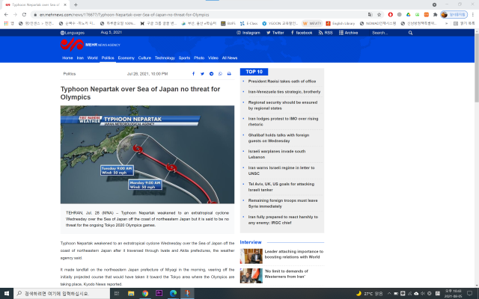Share article via Telegram icon

(x=211, y=74)
